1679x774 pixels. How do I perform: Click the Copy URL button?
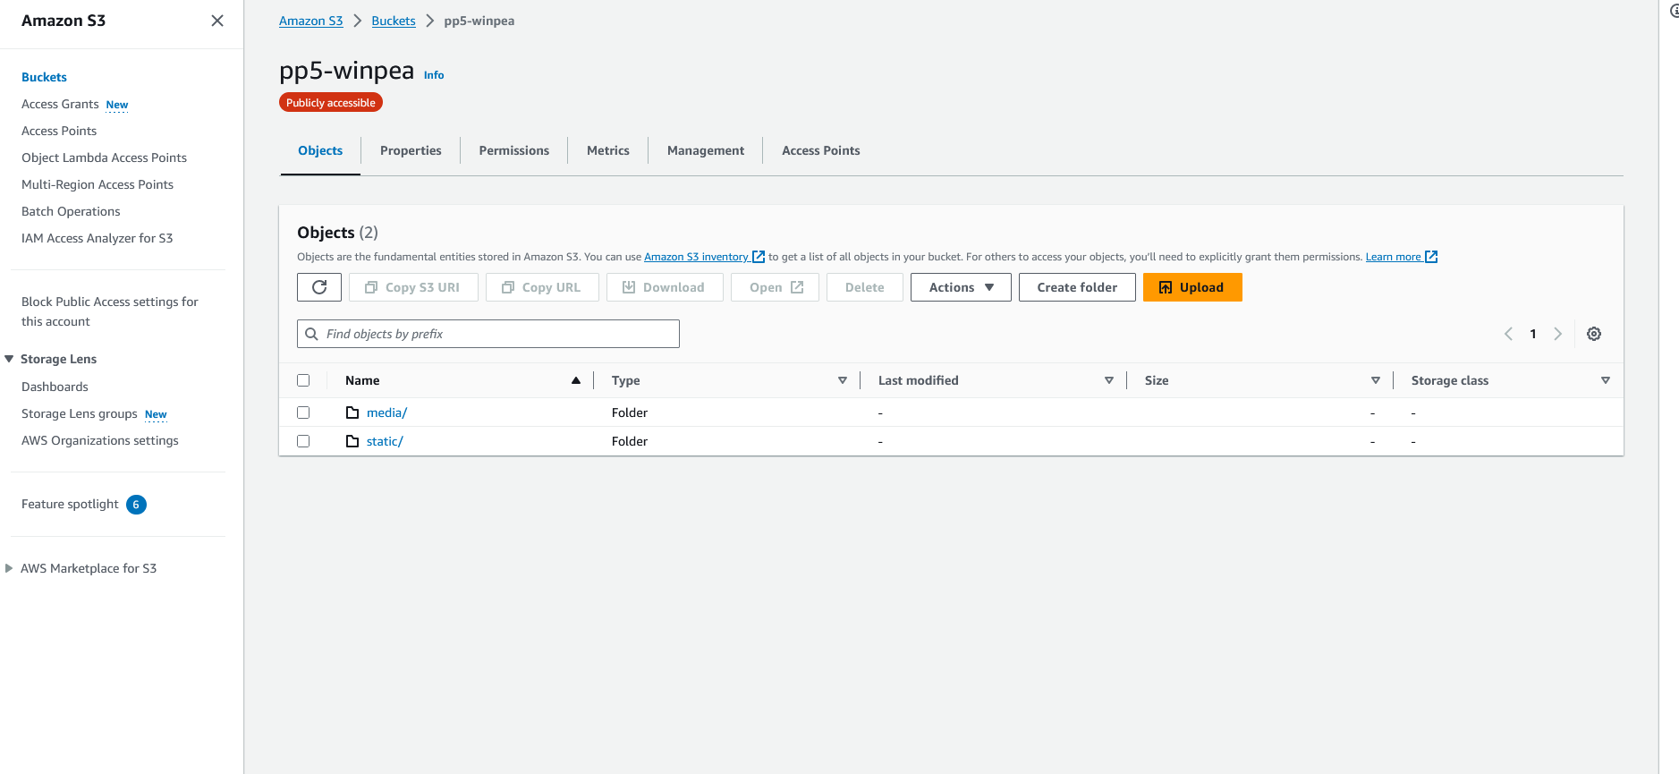click(x=542, y=287)
